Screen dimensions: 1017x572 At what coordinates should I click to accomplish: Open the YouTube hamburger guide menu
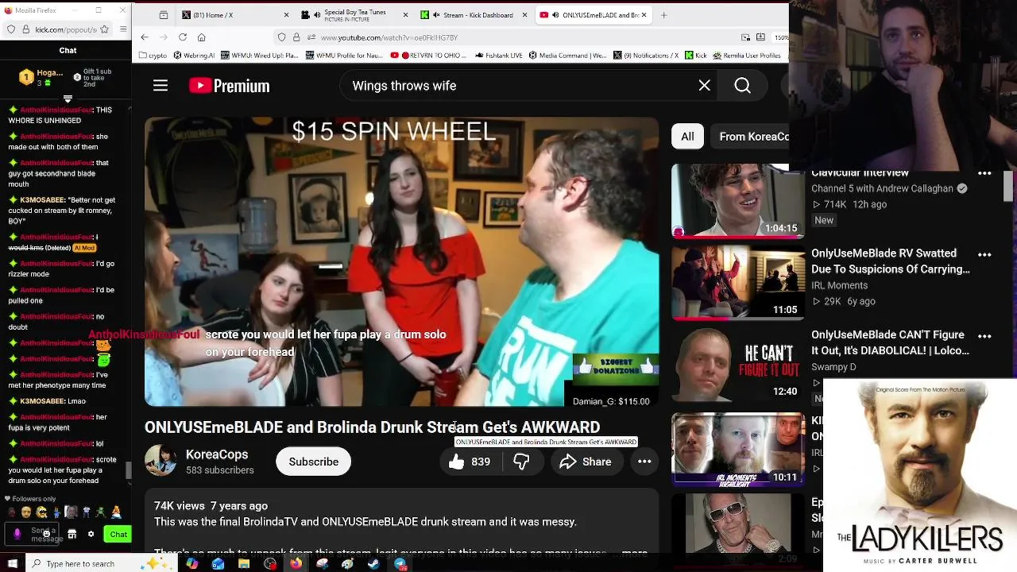[160, 86]
